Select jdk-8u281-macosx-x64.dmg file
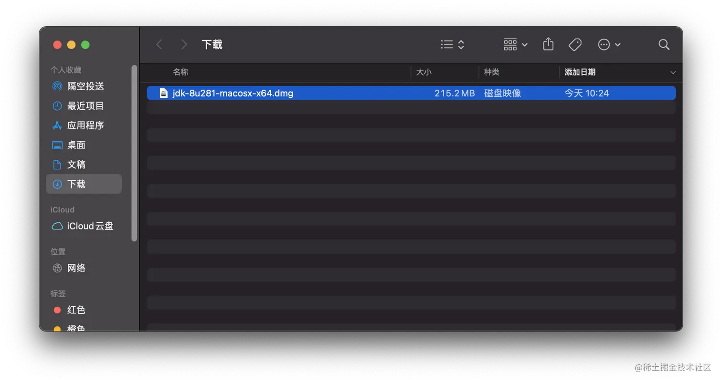Viewport: 722px width, 383px height. tap(411, 93)
